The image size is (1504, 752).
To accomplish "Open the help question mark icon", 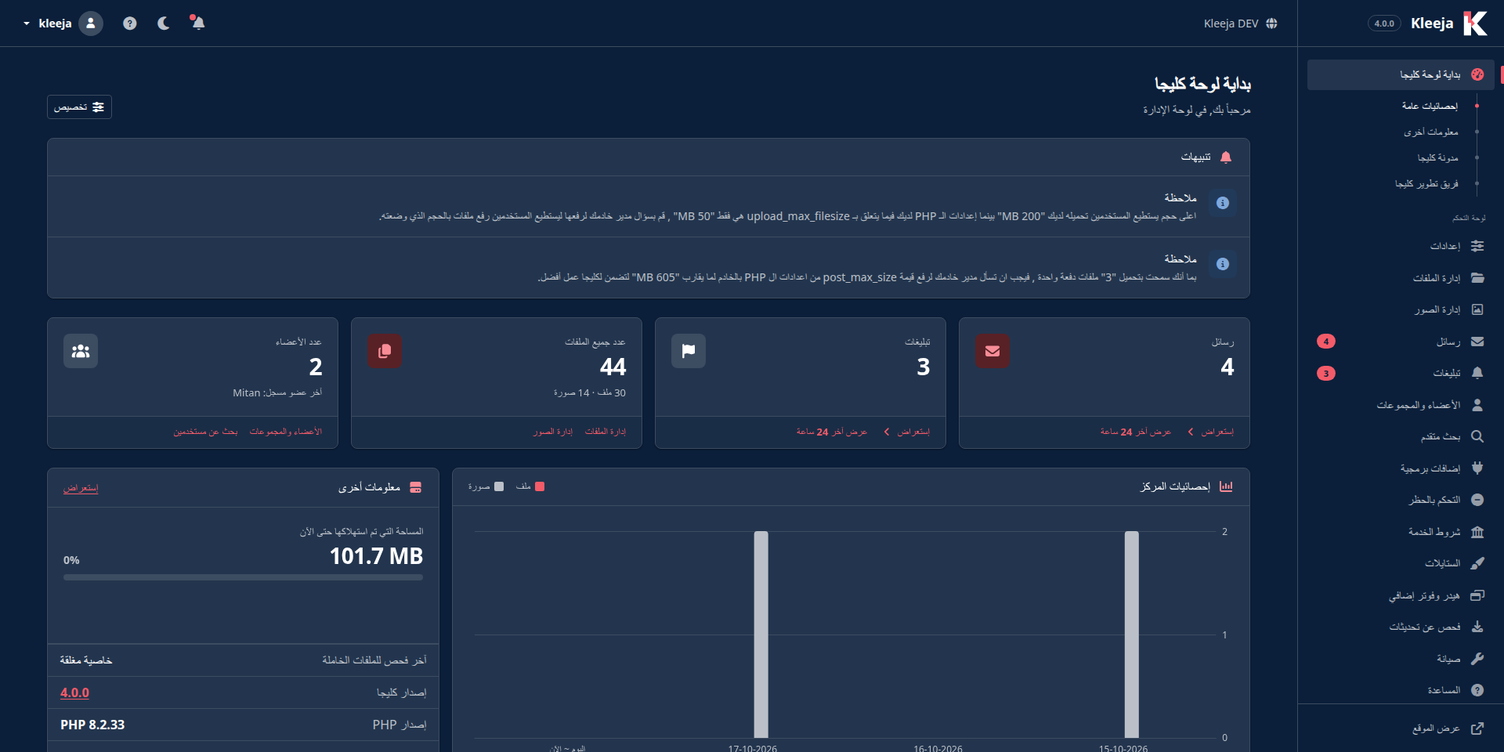I will coord(130,23).
